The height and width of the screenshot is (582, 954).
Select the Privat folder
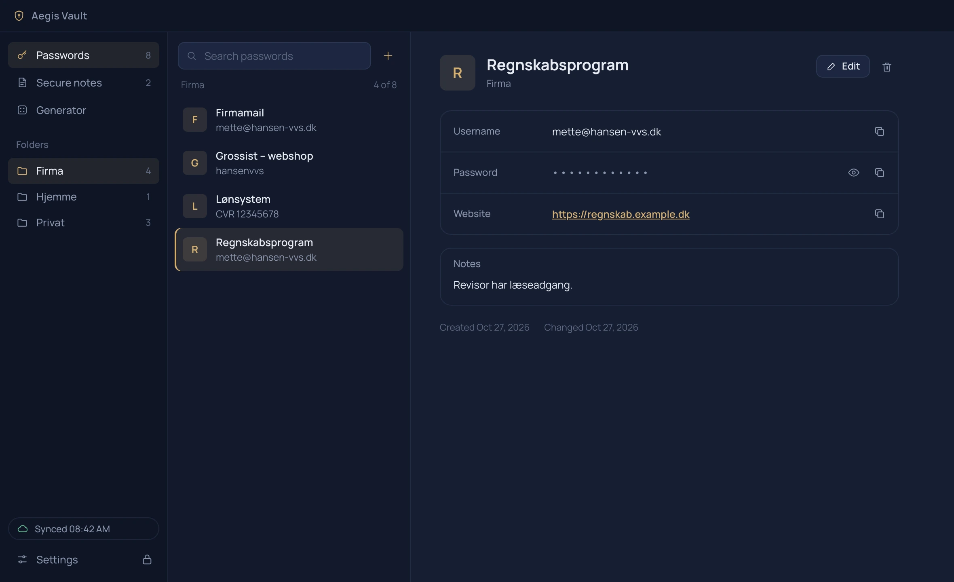[84, 222]
